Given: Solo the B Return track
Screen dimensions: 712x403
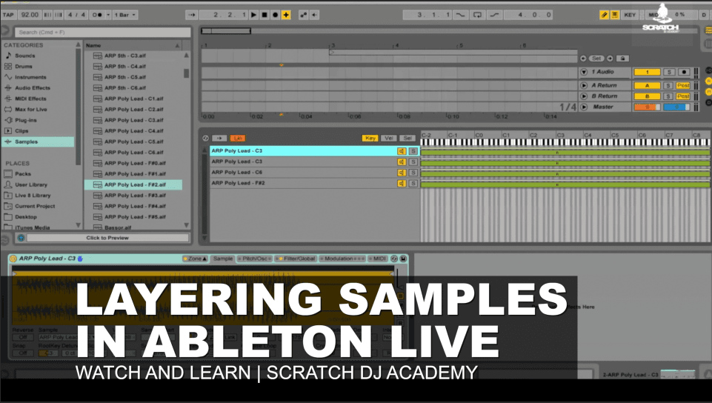Looking at the screenshot, I should (668, 96).
